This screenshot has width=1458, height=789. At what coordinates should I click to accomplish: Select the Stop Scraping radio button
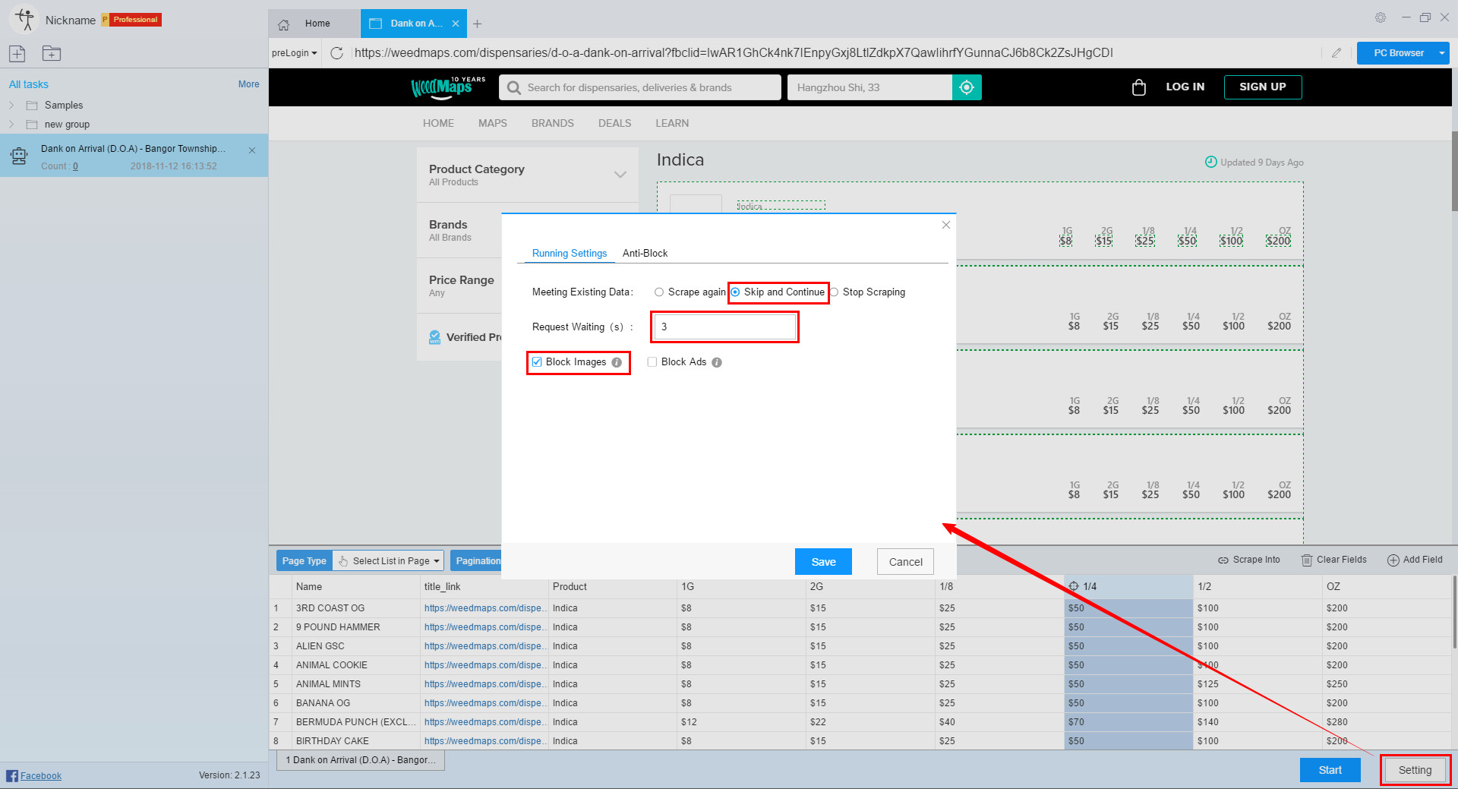click(x=834, y=292)
